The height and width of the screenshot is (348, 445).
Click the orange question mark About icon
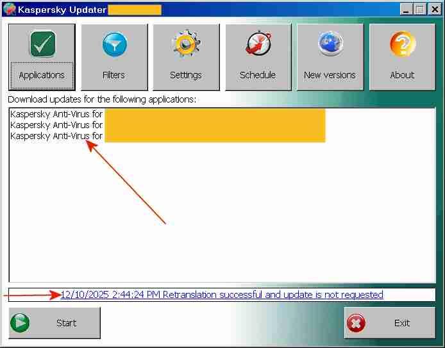tap(403, 44)
